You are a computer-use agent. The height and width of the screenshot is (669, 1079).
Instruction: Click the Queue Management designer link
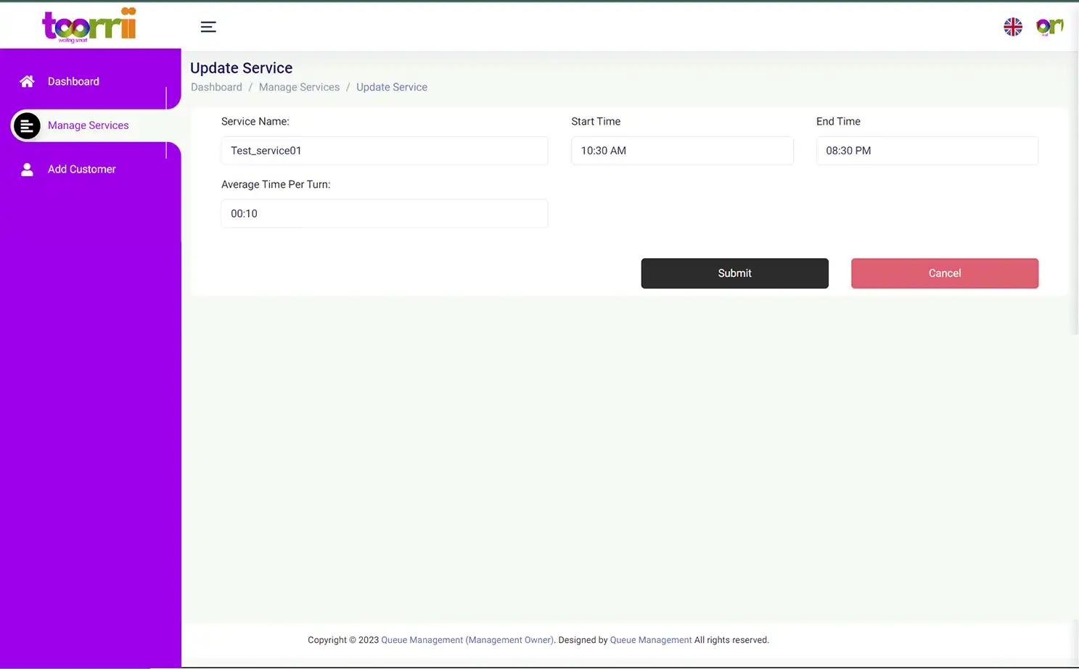[650, 640]
